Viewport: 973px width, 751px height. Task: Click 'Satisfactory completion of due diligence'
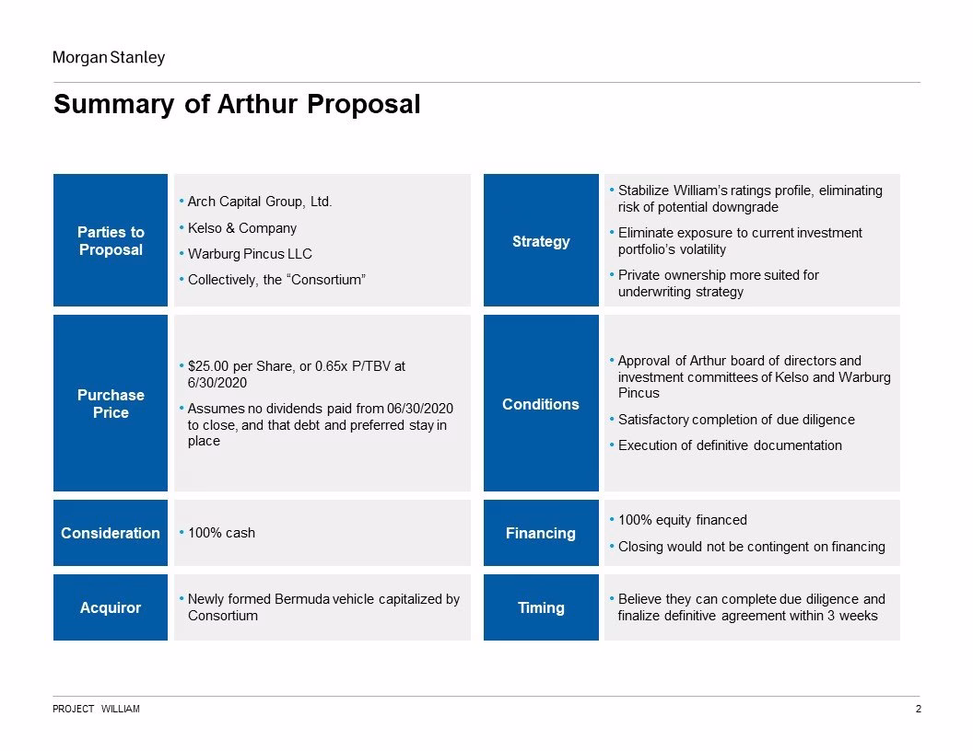[736, 420]
